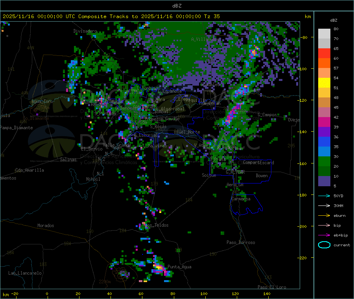The width and height of the screenshot is (354, 299).
Task: Click the 'Aero_GA' map label
Action: (x=235, y=185)
